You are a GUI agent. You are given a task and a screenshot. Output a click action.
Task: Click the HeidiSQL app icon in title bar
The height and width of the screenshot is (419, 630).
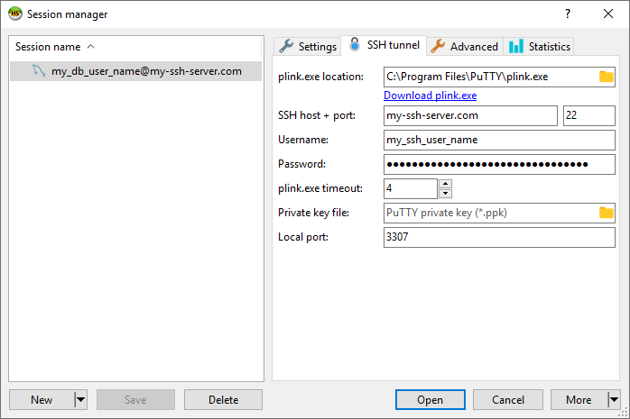pyautogui.click(x=15, y=14)
